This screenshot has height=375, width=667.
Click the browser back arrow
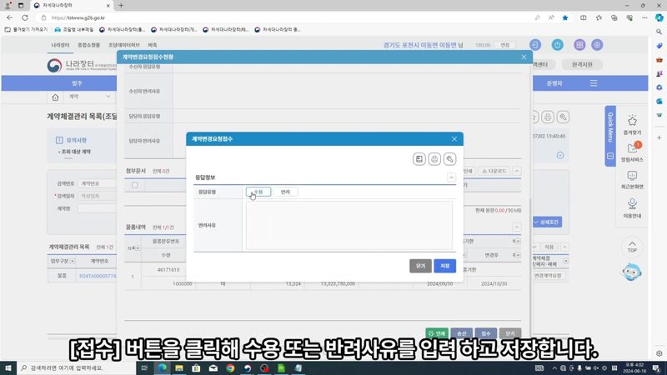(10, 17)
